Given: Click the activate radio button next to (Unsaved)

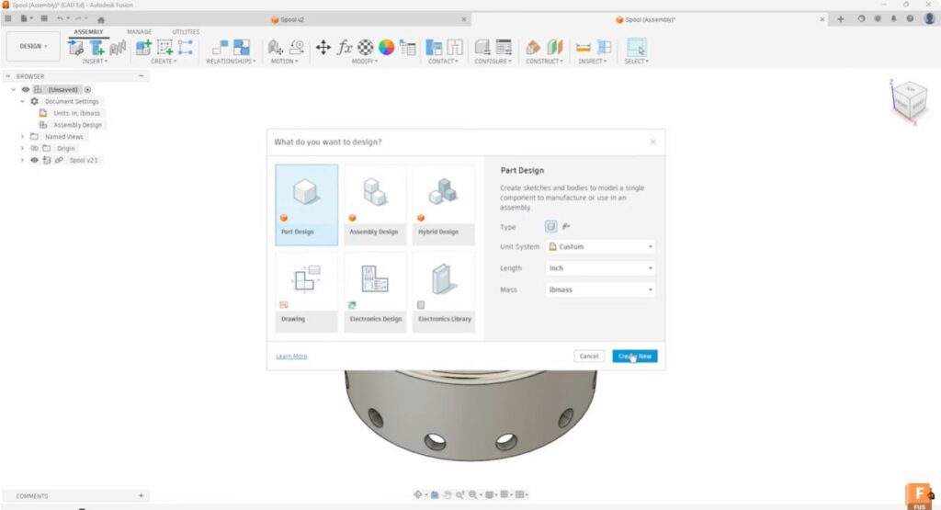Looking at the screenshot, I should pos(87,89).
